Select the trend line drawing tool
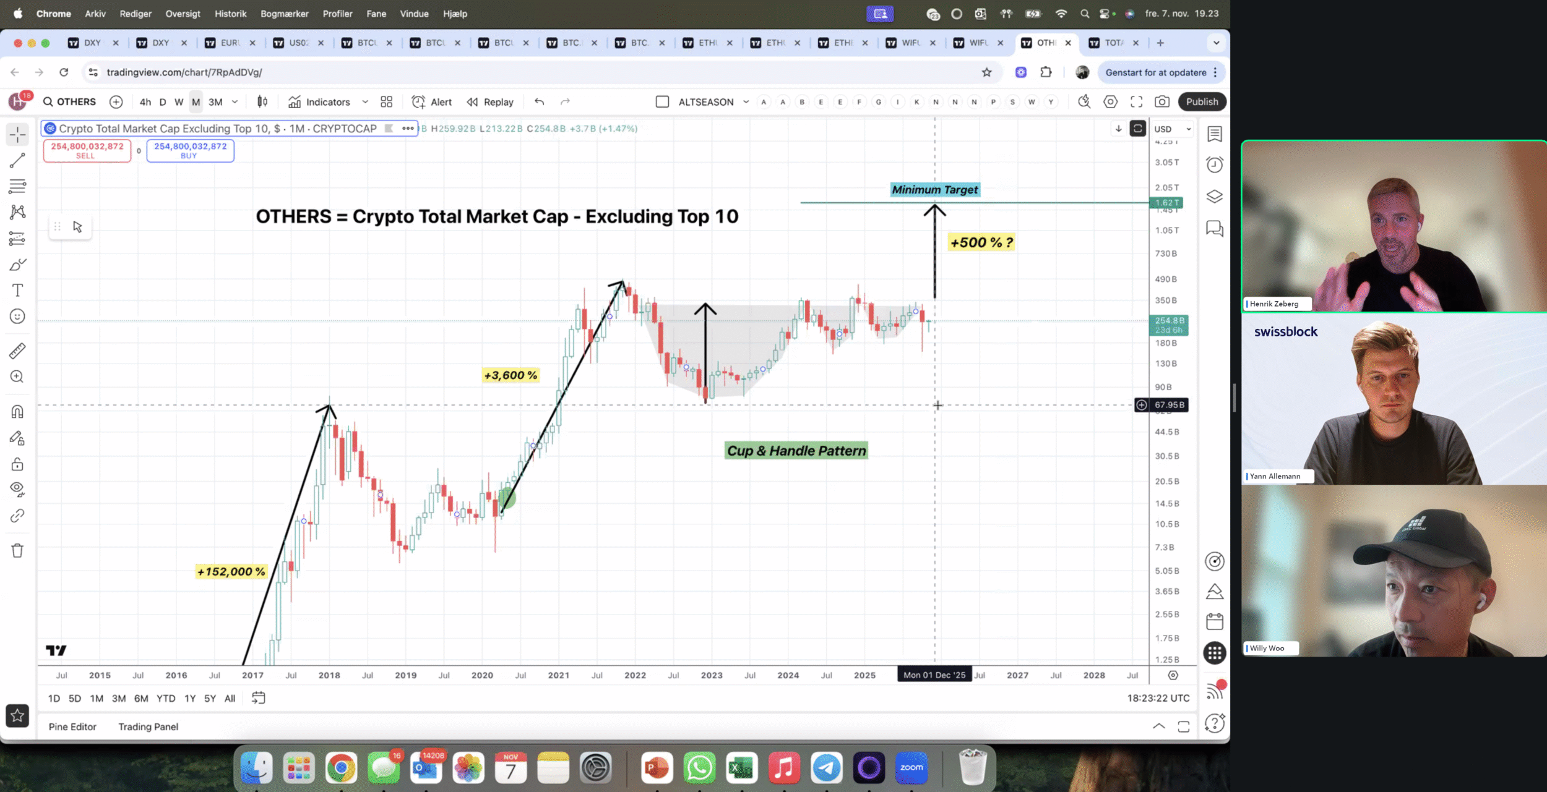1547x792 pixels. click(17, 161)
